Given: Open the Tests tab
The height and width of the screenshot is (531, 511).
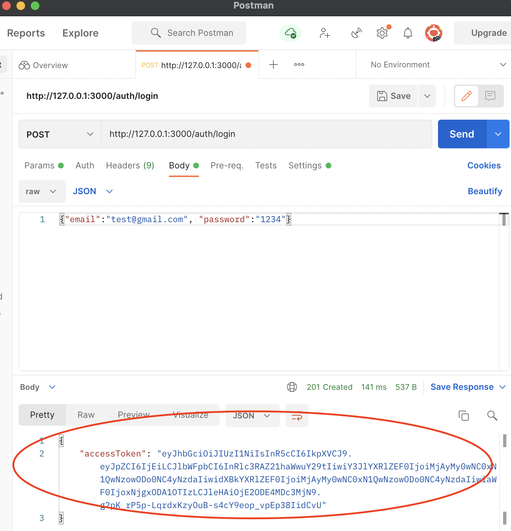Looking at the screenshot, I should [x=266, y=166].
